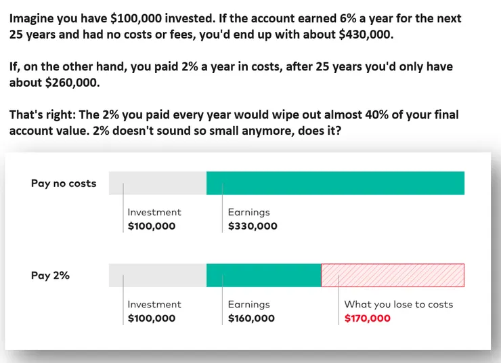The width and height of the screenshot is (501, 363).
Task: Click the "Investment" label under Pay 2% bar
Action: pyautogui.click(x=154, y=304)
